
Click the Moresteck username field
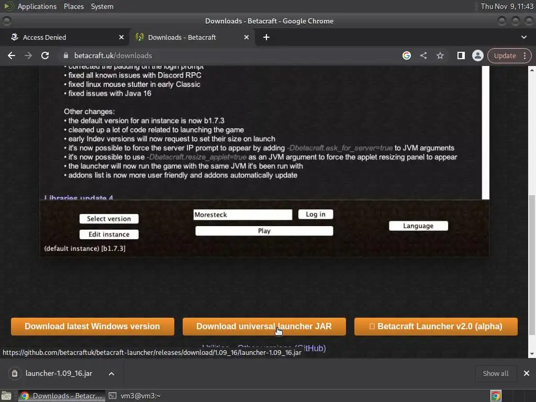243,215
